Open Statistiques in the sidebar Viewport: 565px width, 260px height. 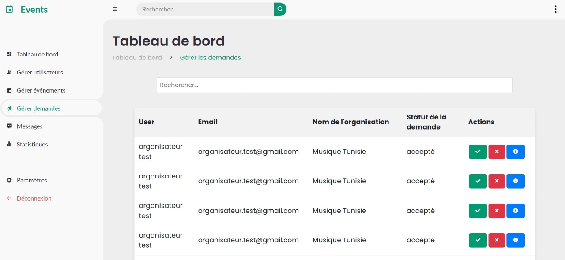pyautogui.click(x=32, y=145)
